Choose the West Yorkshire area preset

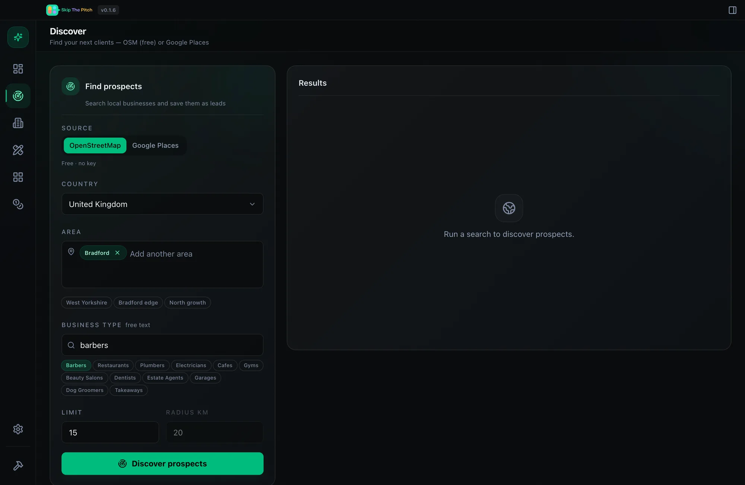point(86,303)
